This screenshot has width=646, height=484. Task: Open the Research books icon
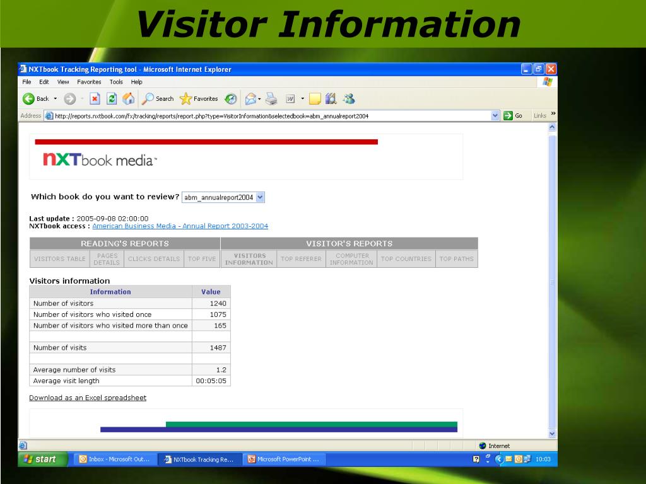pos(331,99)
